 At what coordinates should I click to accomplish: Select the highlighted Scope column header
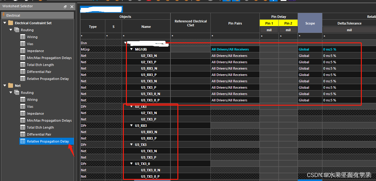[x=310, y=23]
